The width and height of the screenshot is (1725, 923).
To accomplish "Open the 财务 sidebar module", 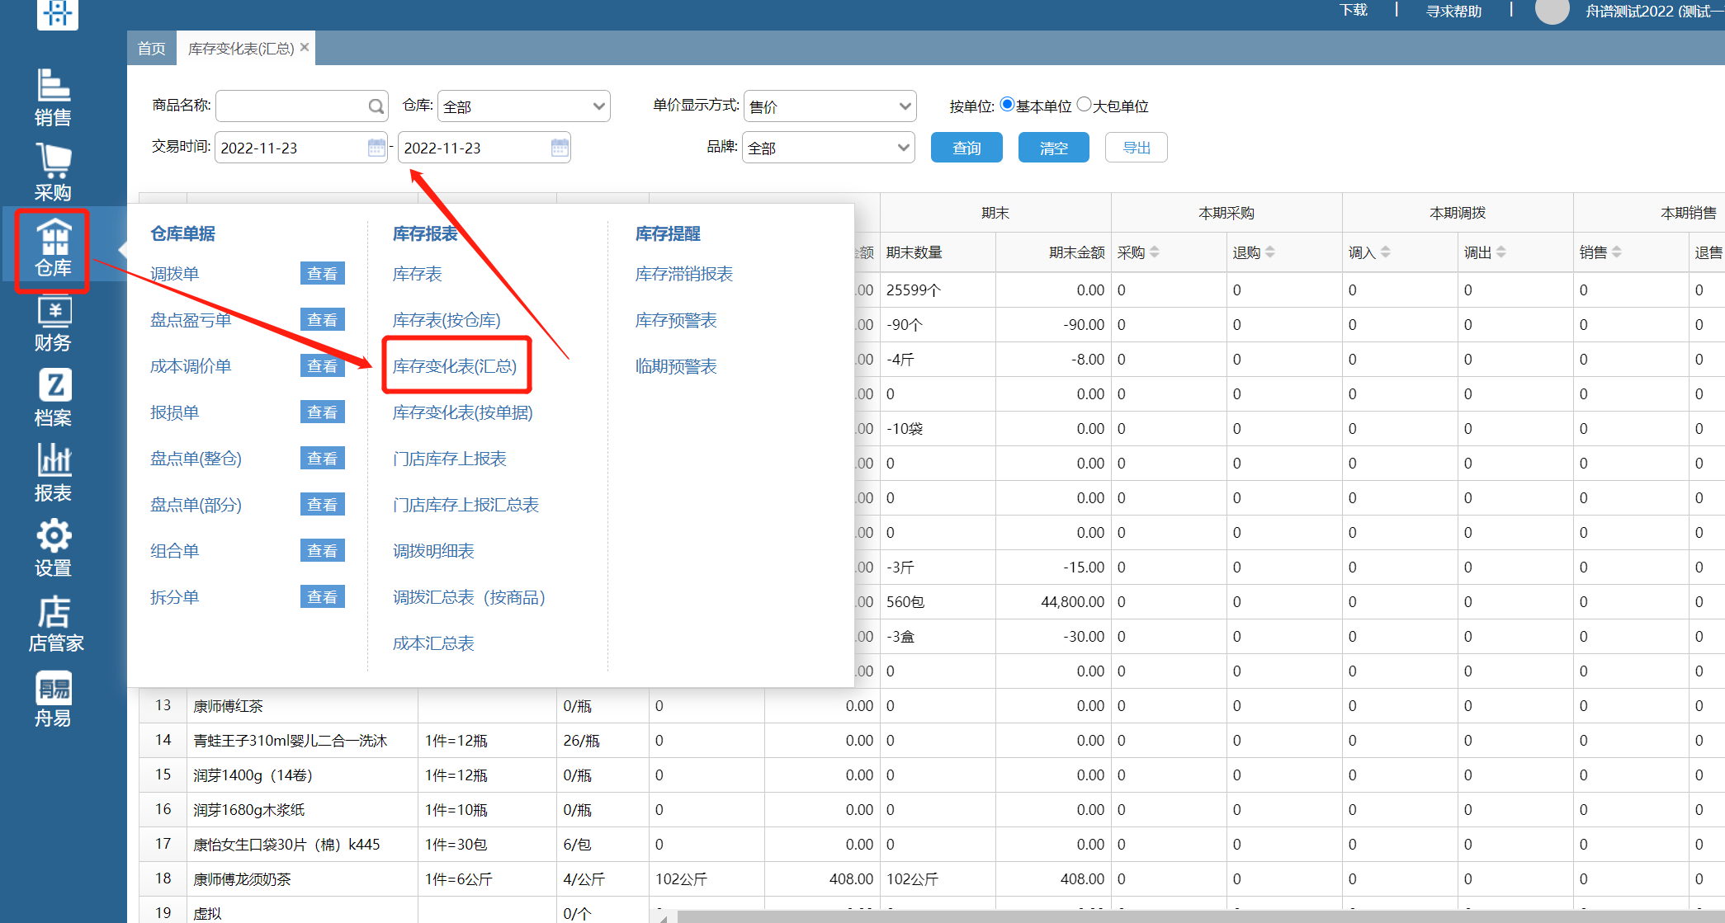I will point(53,323).
